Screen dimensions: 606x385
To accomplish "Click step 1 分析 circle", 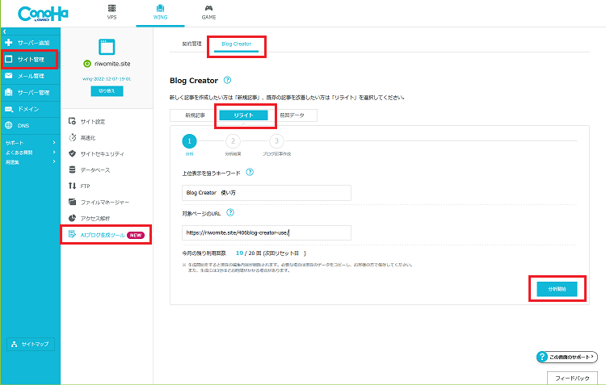I will pyautogui.click(x=189, y=141).
